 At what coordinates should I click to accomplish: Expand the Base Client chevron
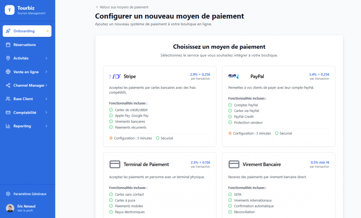tap(47, 99)
